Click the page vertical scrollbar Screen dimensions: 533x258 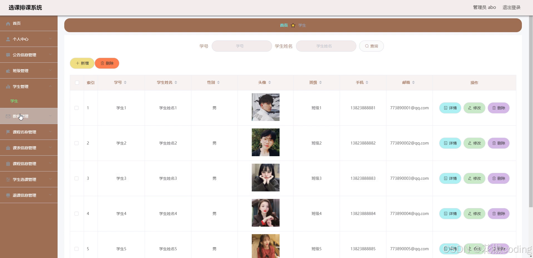click(531, 111)
